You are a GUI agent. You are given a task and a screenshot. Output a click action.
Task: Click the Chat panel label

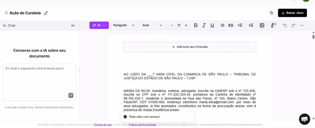[x=11, y=26]
